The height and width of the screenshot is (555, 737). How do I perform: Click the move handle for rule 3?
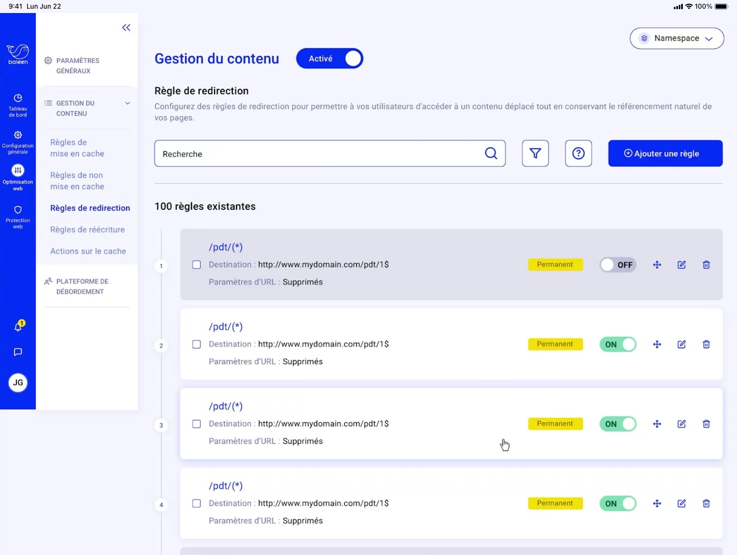click(657, 424)
